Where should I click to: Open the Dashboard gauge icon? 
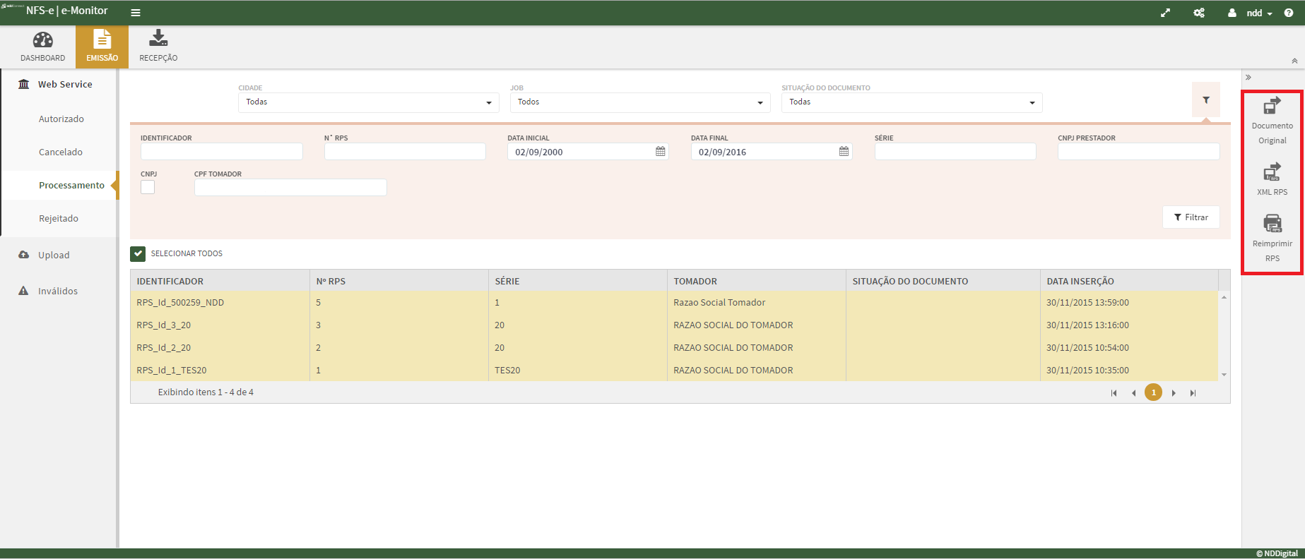pos(42,40)
